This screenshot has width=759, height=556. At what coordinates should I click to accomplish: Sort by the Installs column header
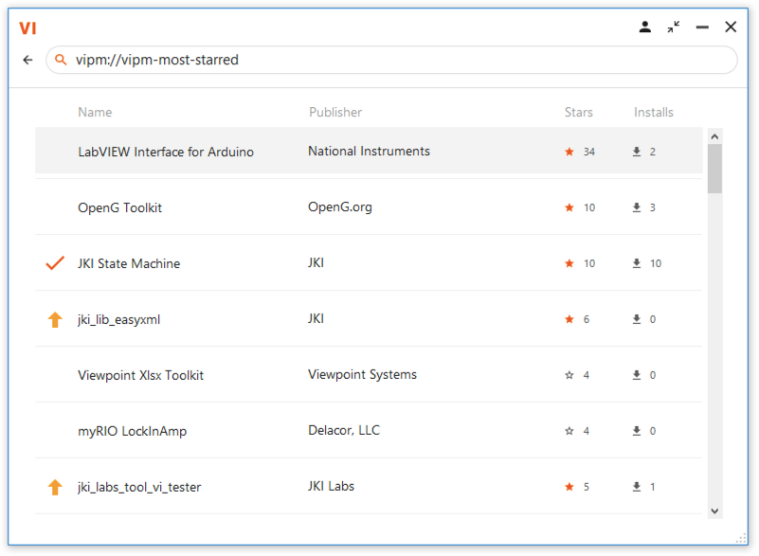(x=654, y=113)
